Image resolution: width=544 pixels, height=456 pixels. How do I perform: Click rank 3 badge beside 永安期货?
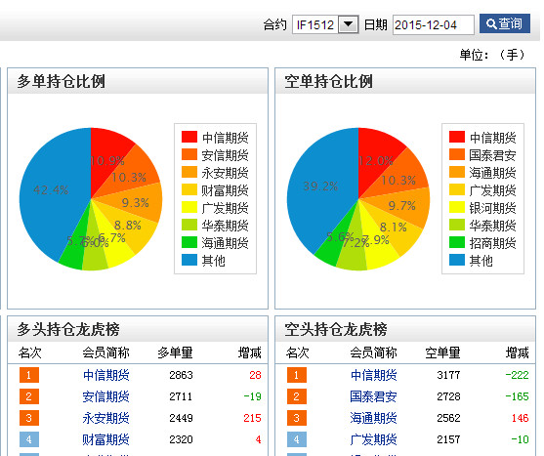coord(29,418)
